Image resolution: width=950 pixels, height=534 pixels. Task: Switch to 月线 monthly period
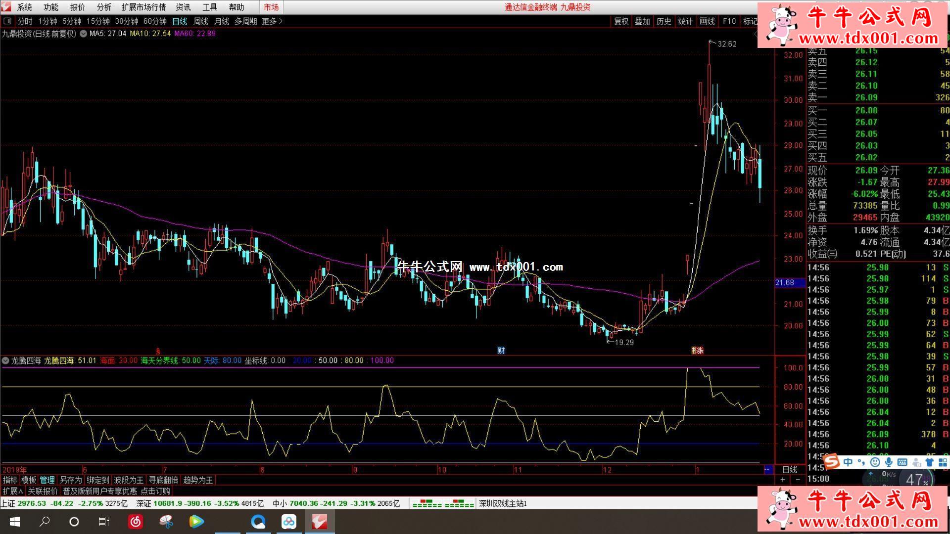click(222, 21)
